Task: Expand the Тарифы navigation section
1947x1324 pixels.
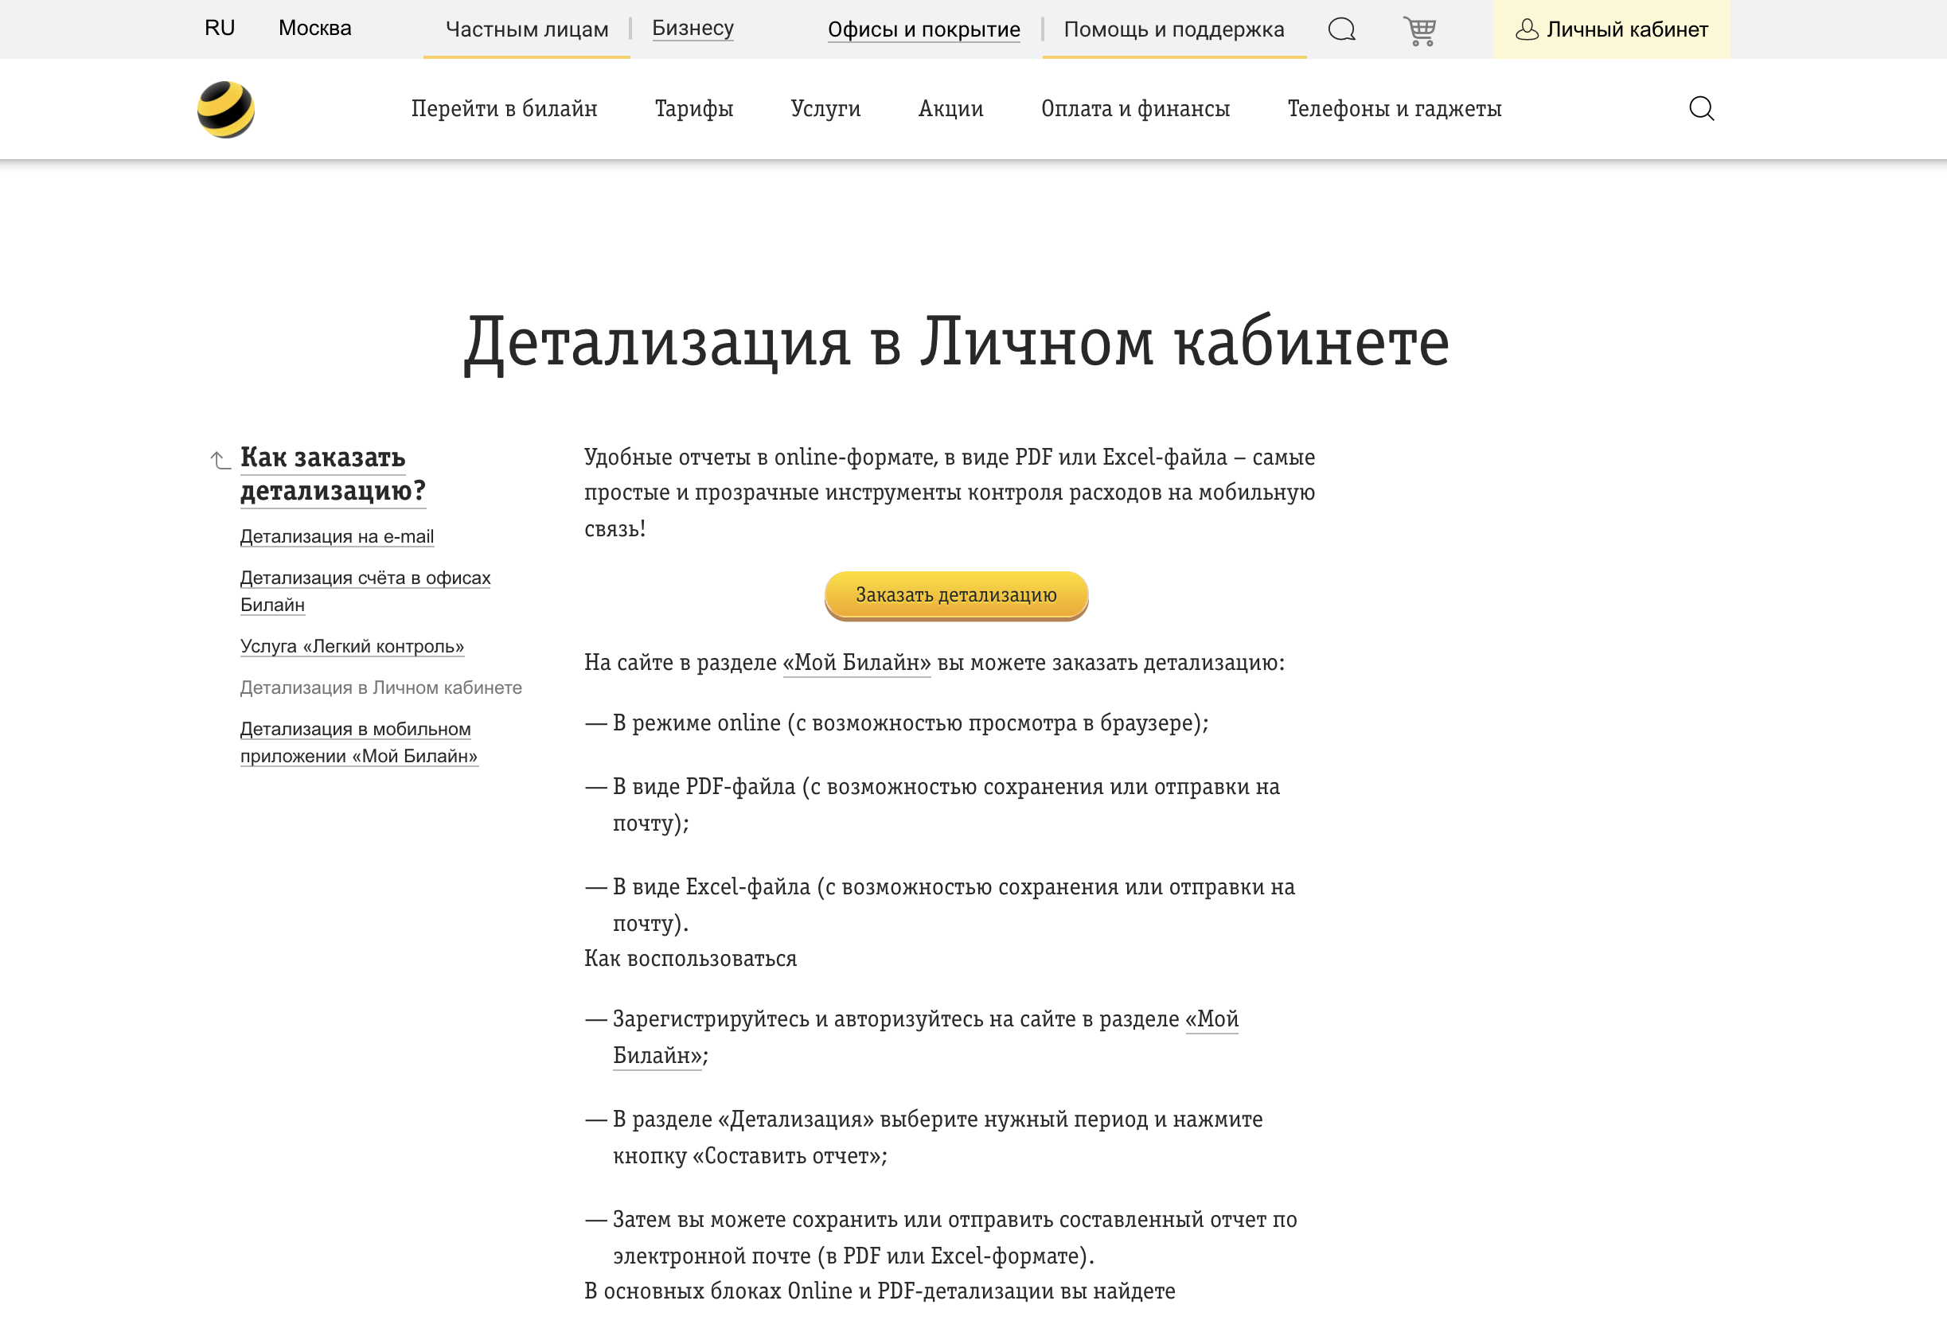Action: 693,107
